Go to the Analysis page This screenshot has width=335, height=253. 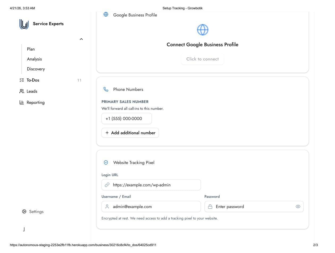[34, 59]
